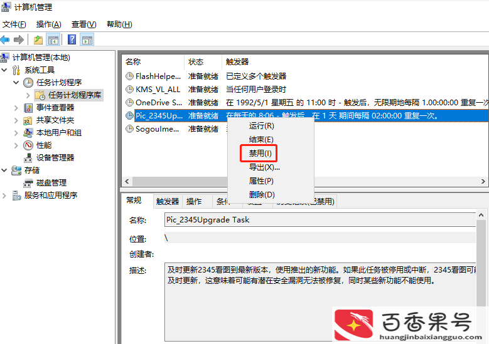Click the Back arrow toolbar icon
Image resolution: width=489 pixels, height=344 pixels.
(4, 40)
